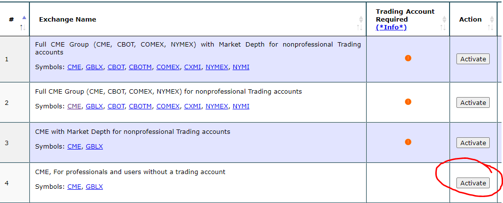Open NYMI symbol link in row 2
The width and height of the screenshot is (503, 203).
coord(241,106)
